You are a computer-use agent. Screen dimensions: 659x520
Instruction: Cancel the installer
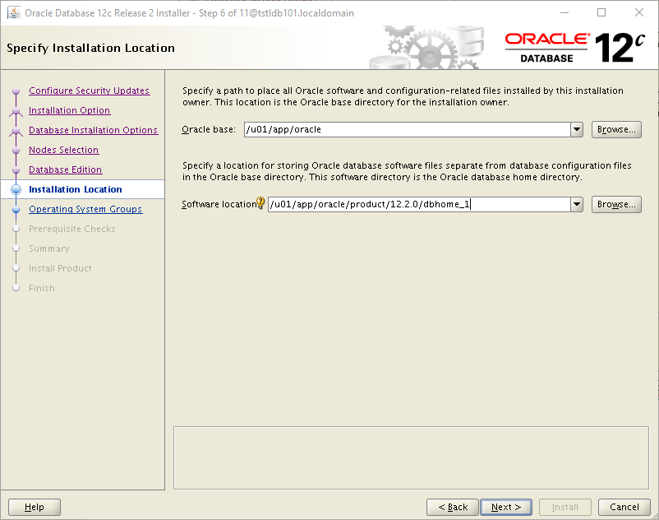(624, 507)
